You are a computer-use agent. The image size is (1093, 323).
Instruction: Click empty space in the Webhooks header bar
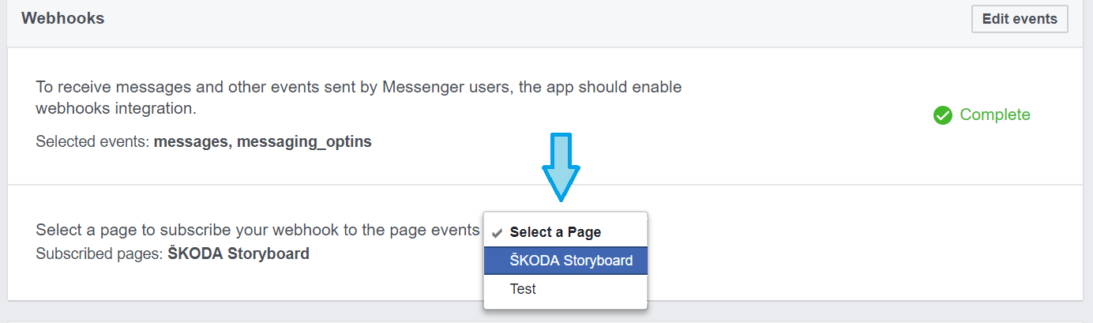537,19
